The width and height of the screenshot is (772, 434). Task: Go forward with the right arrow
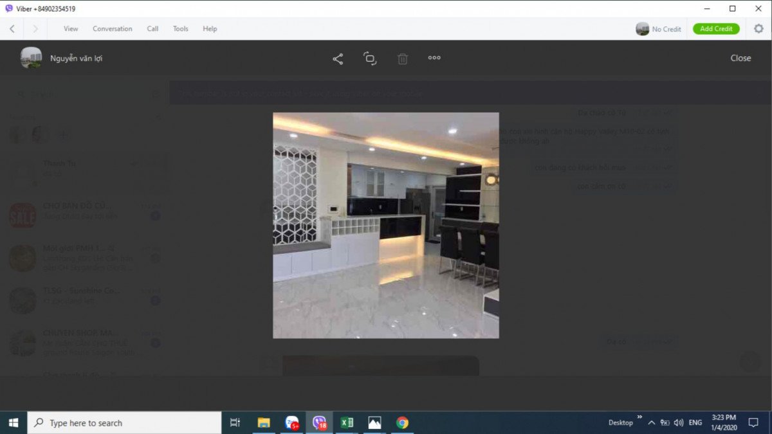tap(35, 29)
